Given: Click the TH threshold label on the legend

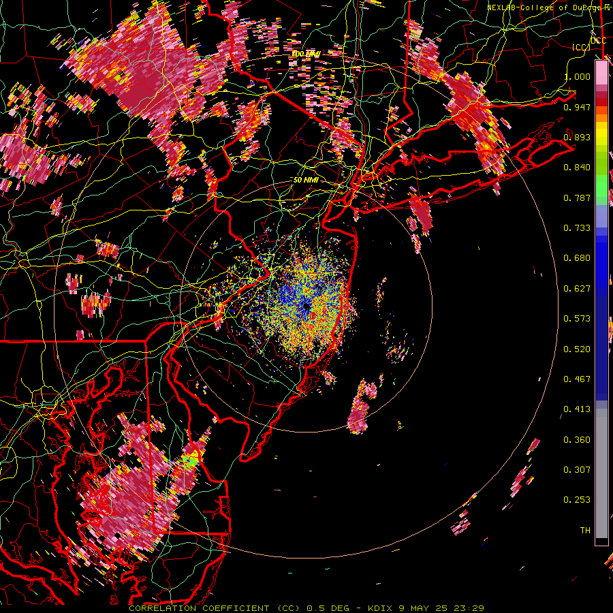Looking at the screenshot, I should click(x=585, y=530).
